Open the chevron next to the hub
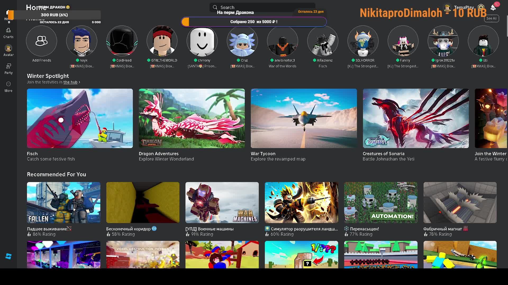This screenshot has width=508, height=285. tap(79, 82)
